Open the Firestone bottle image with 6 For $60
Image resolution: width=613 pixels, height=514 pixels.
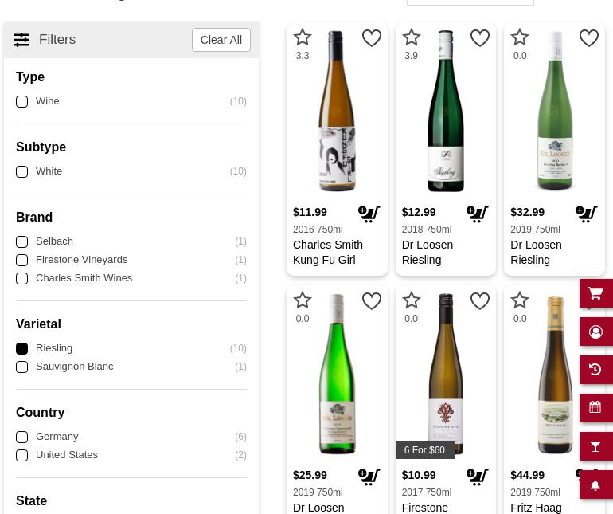(x=445, y=373)
